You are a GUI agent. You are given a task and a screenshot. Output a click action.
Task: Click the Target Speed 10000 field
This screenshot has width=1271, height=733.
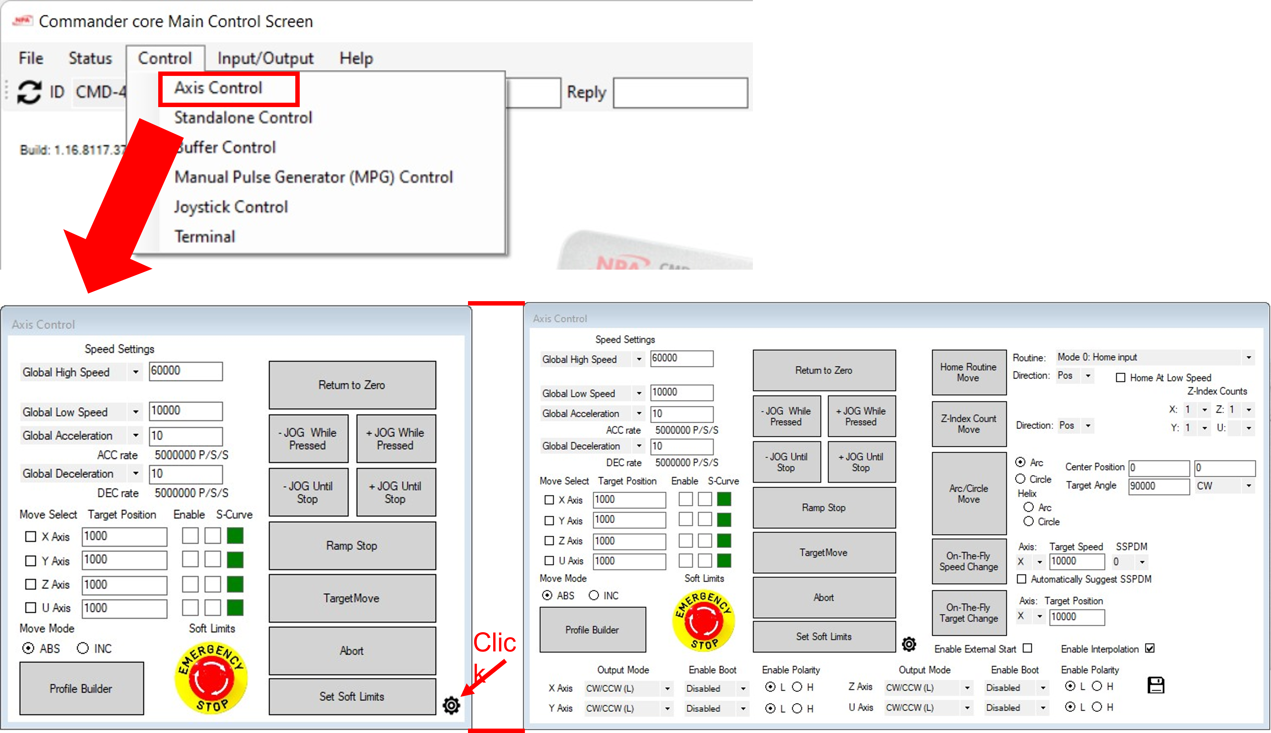[x=1077, y=561]
